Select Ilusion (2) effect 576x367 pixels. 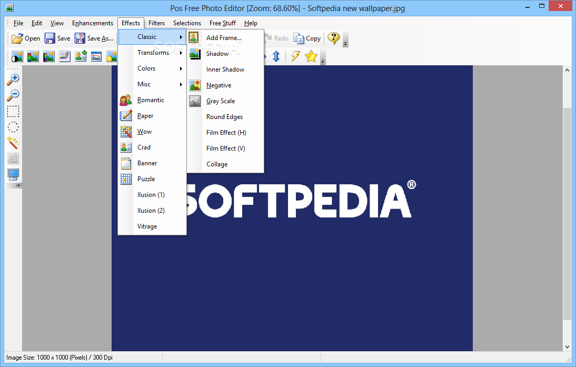(152, 211)
